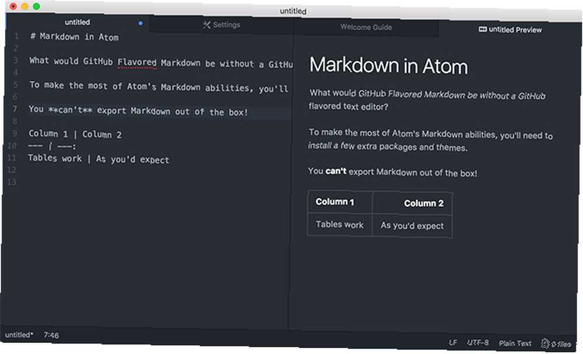Click the Settings tab wrench icon
583x354 pixels.
207,24
